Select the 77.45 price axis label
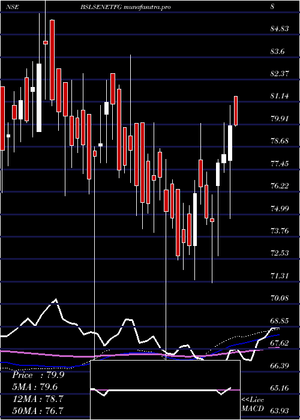Image resolution: width=300 pixels, height=420 pixels. 280,163
